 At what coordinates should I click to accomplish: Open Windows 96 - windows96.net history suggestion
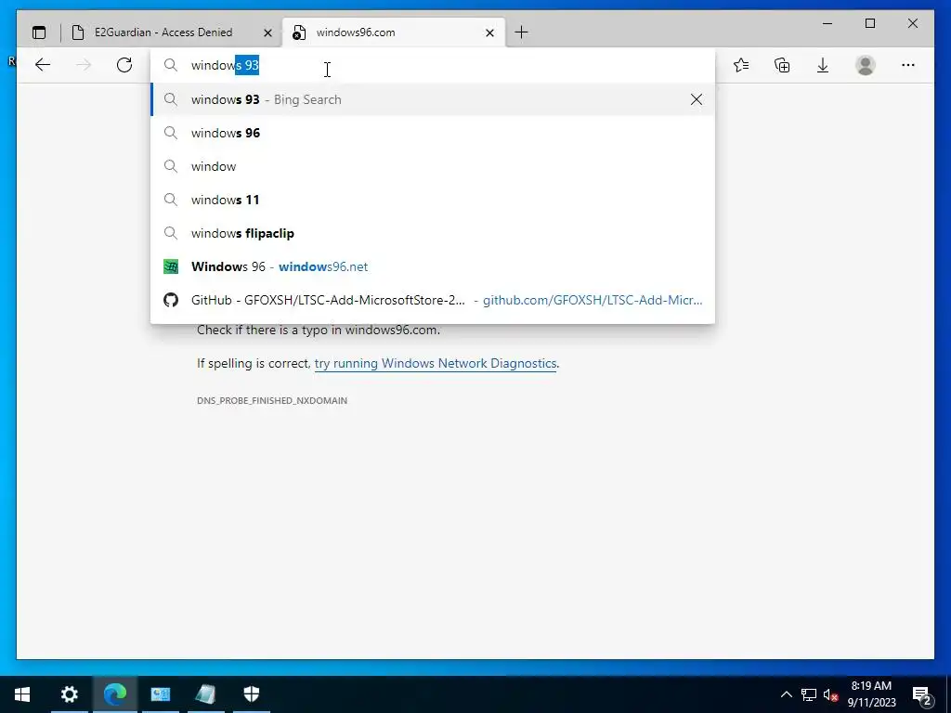click(433, 266)
